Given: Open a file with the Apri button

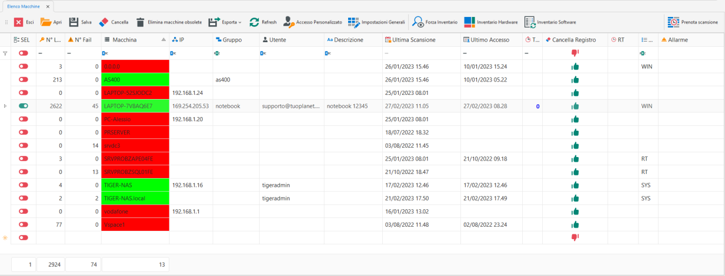Looking at the screenshot, I should pyautogui.click(x=51, y=22).
